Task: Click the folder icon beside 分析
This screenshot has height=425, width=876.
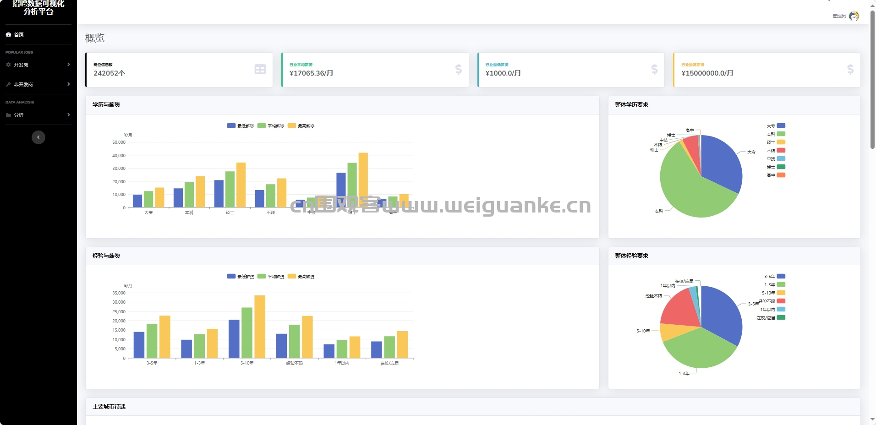Action: click(x=8, y=115)
